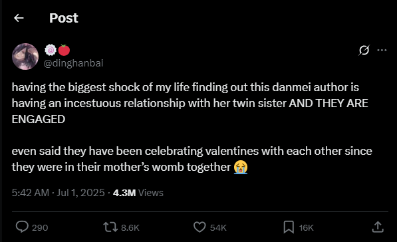397x242 pixels.
Task: Click the reply speech bubble icon
Action: pos(22,227)
